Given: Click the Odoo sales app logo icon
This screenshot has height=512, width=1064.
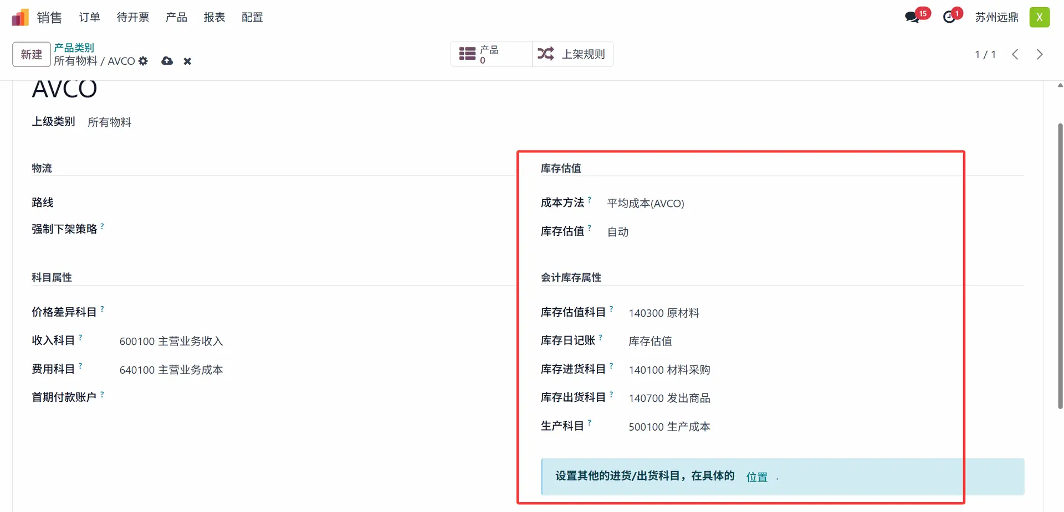Looking at the screenshot, I should coord(20,18).
